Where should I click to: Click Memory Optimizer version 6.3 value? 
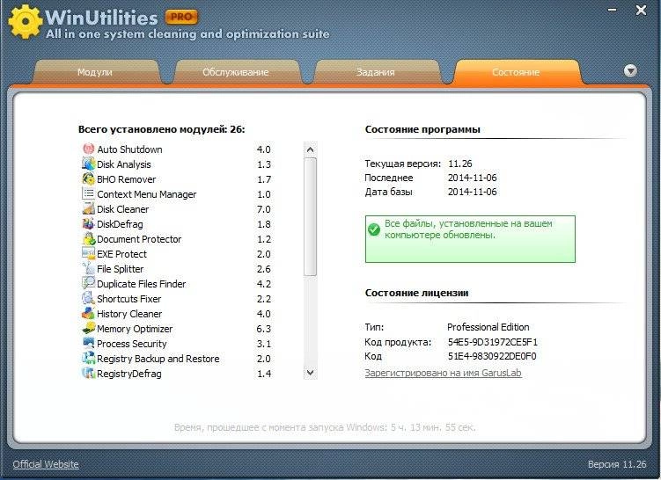264,329
